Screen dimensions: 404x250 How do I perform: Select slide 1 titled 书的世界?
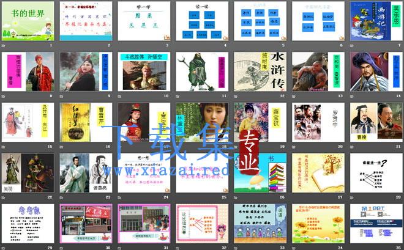(28, 21)
